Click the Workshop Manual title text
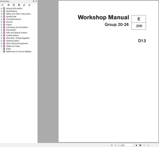The width and height of the screenshot is (159, 147). tap(103, 17)
